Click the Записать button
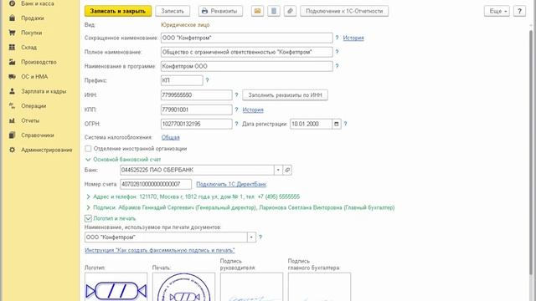 click(173, 11)
